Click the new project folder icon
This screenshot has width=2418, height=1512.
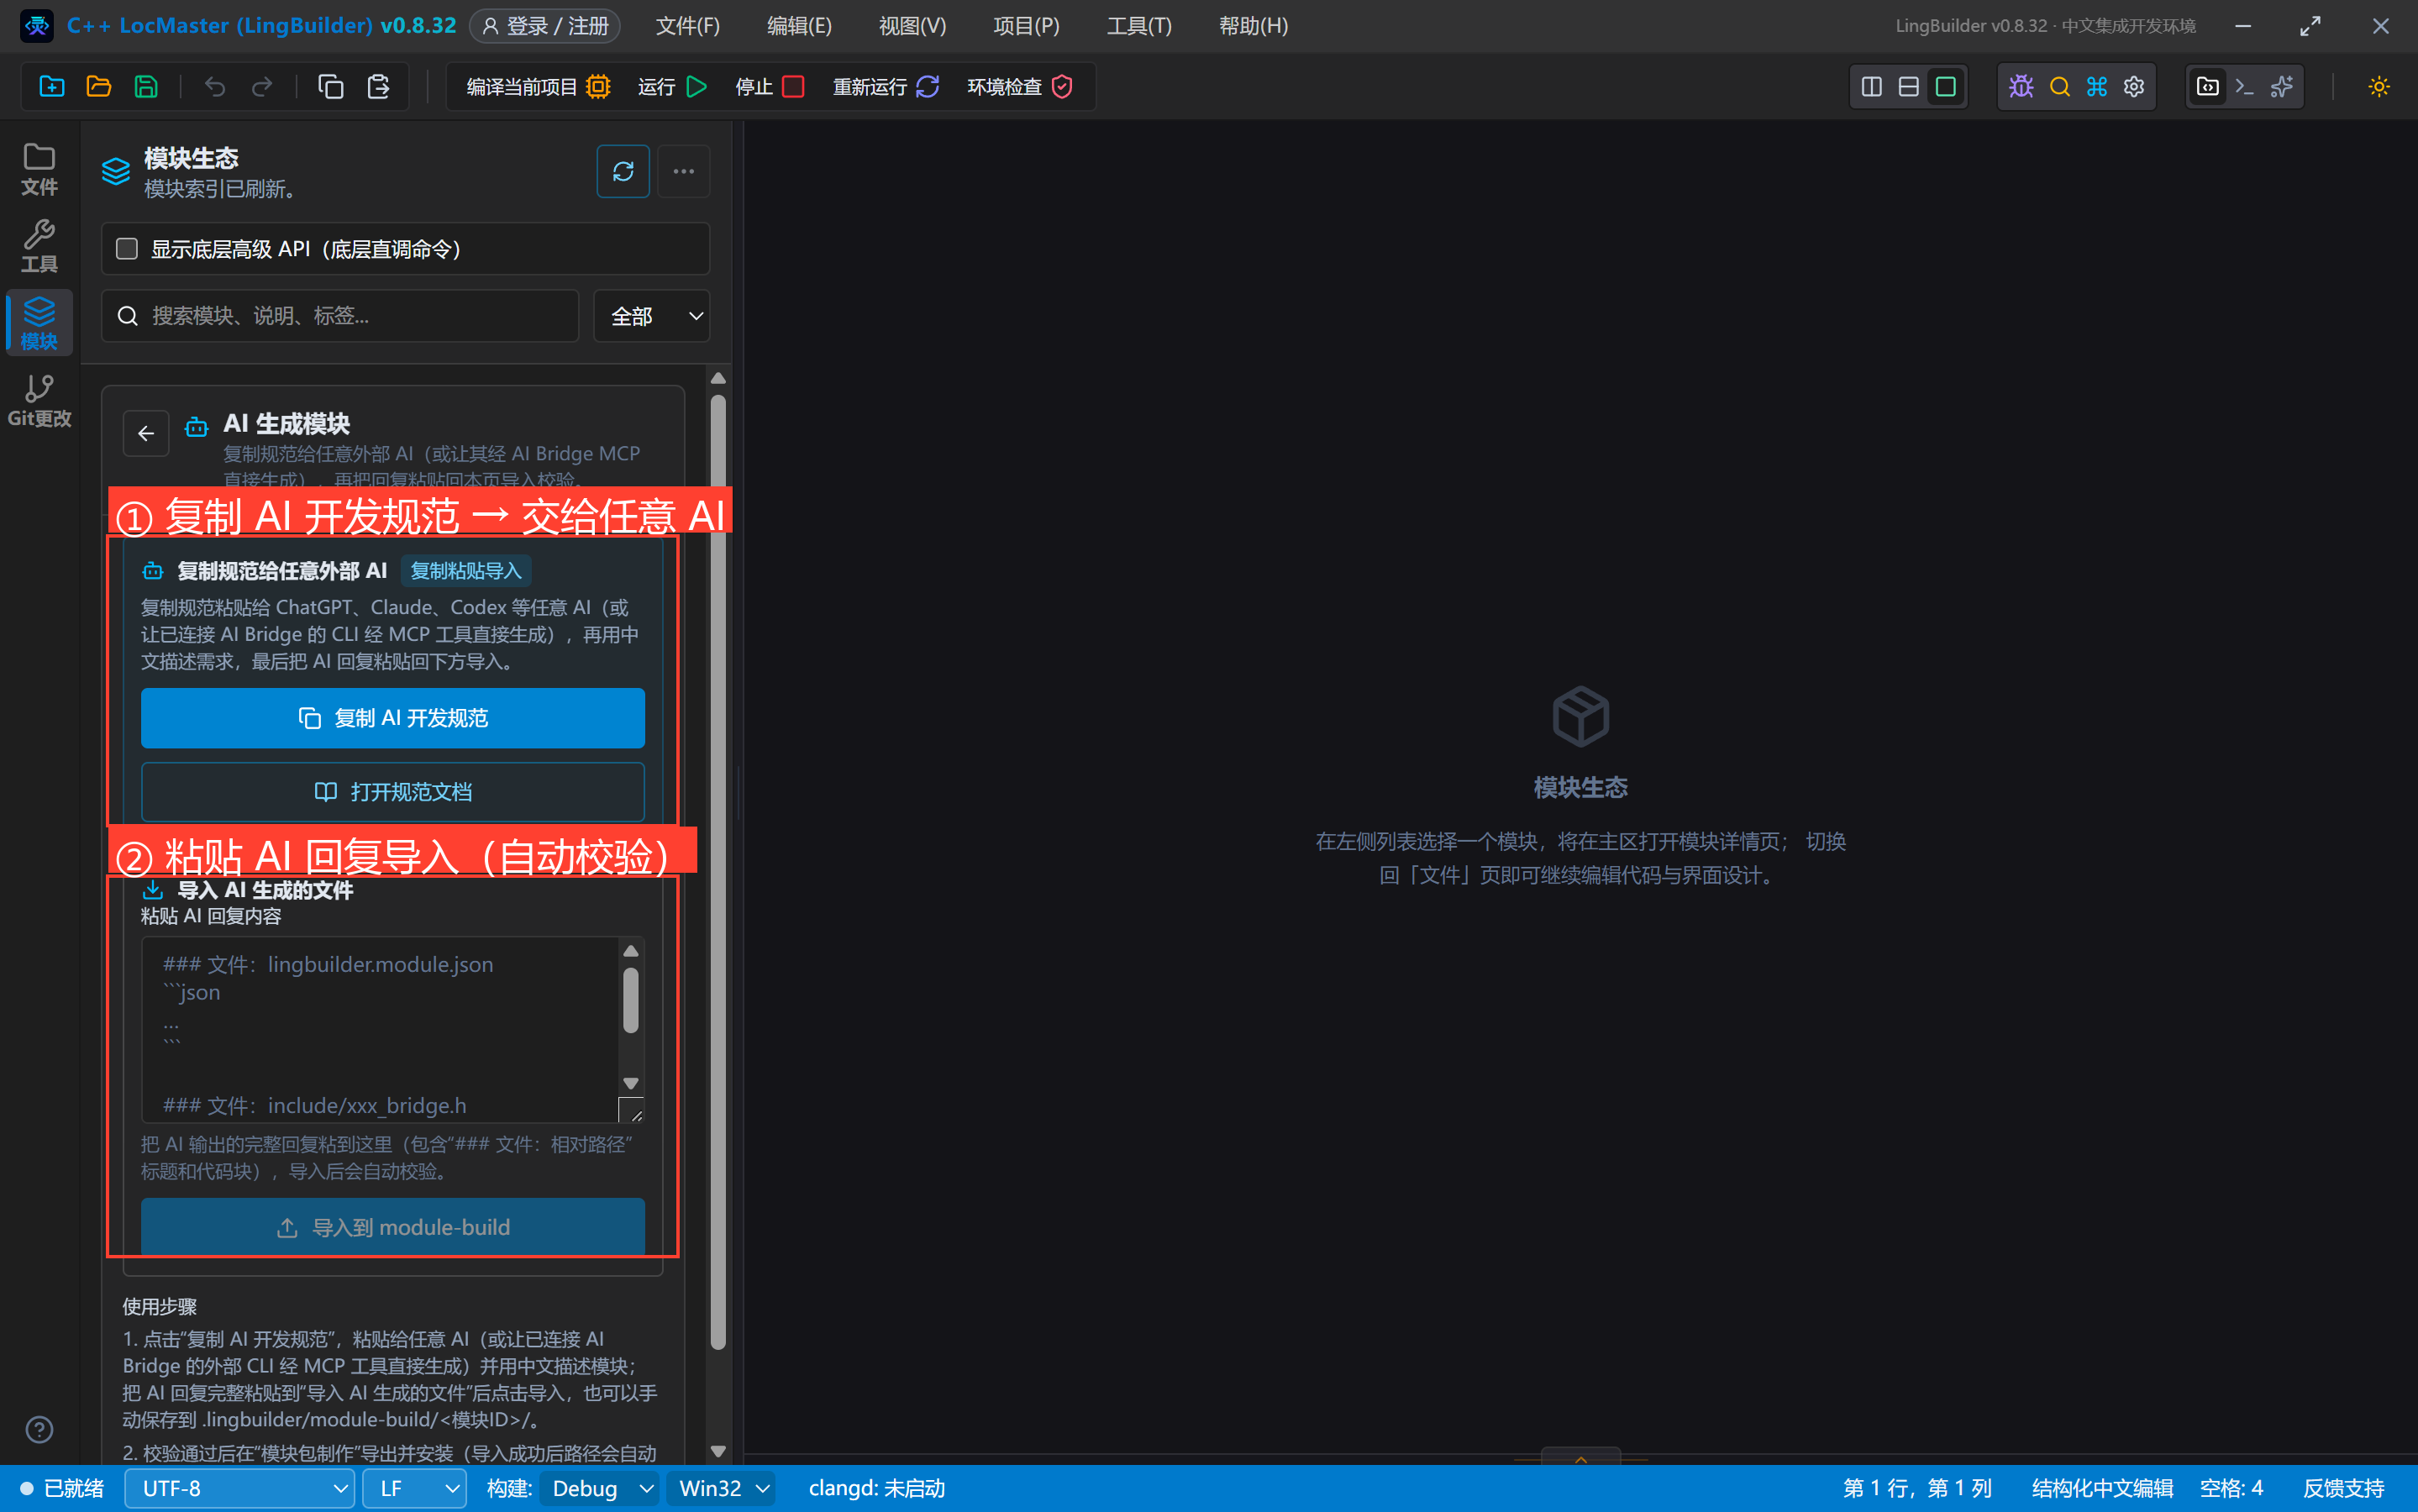pos(52,87)
